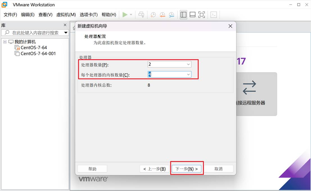Click the 上一步(B) back button
Image resolution: width=311 pixels, height=191 pixels.
(155, 169)
